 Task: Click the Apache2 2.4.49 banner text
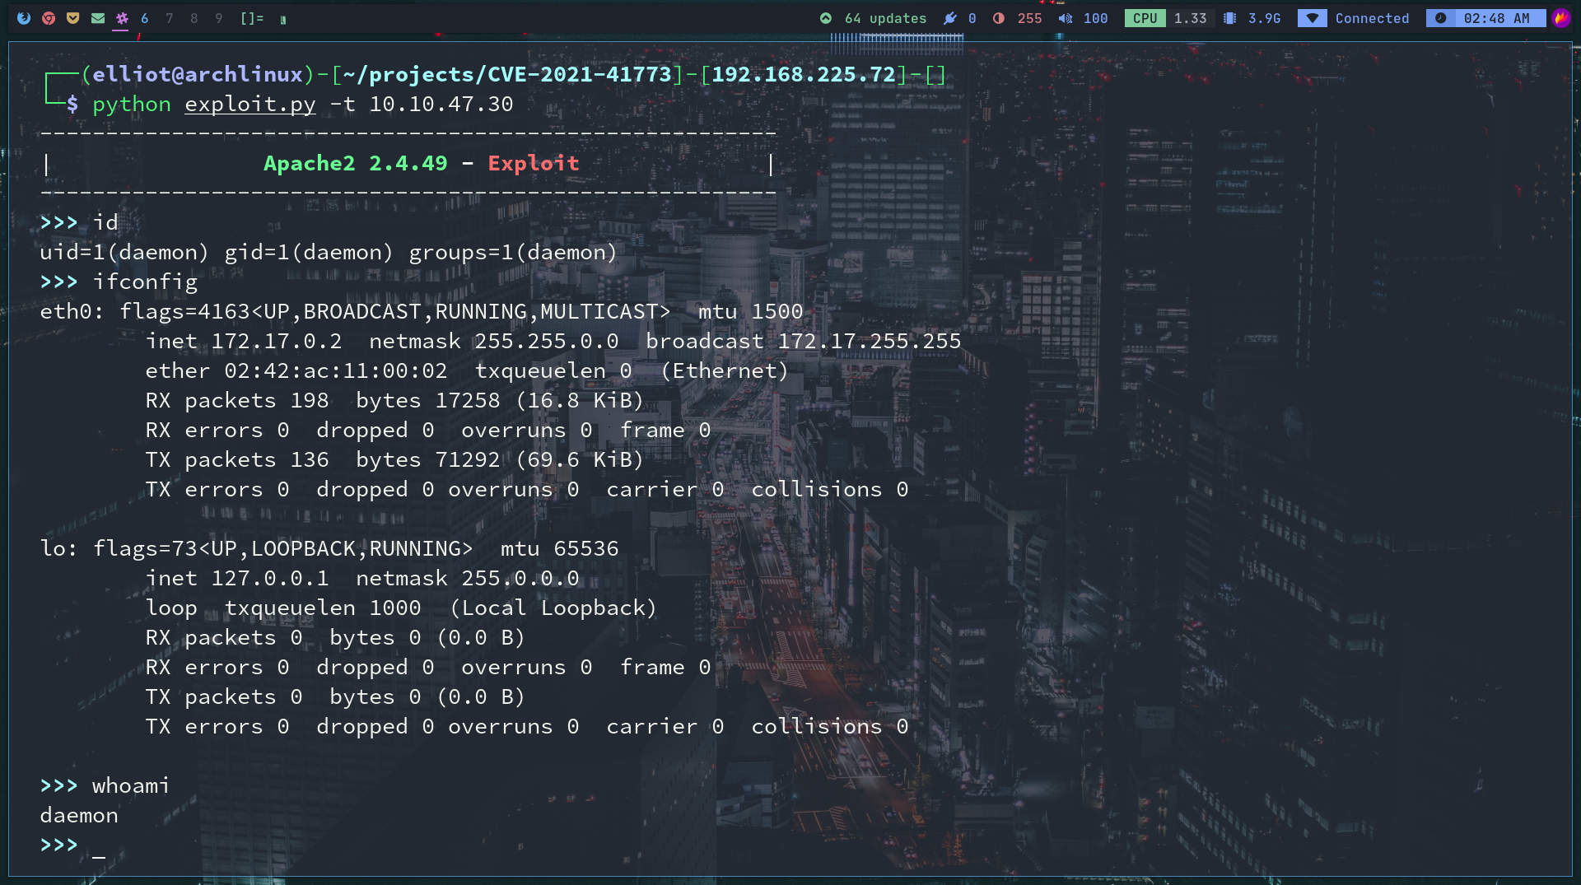pyautogui.click(x=356, y=164)
